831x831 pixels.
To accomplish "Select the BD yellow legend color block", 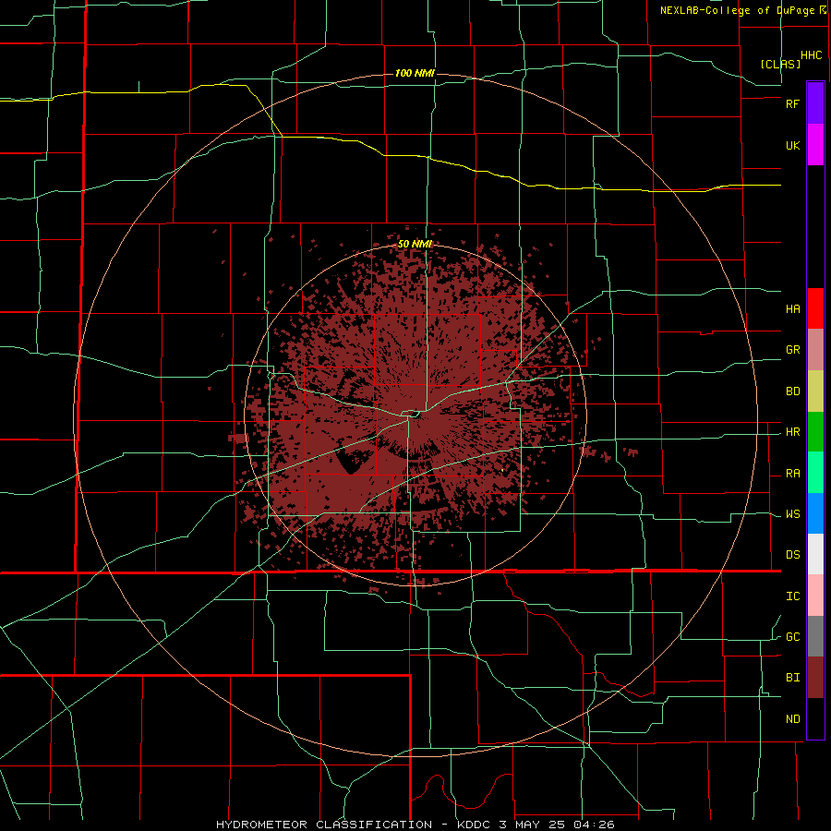I will [x=815, y=391].
